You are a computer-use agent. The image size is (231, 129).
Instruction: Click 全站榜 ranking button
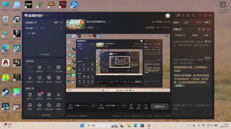coord(150,28)
